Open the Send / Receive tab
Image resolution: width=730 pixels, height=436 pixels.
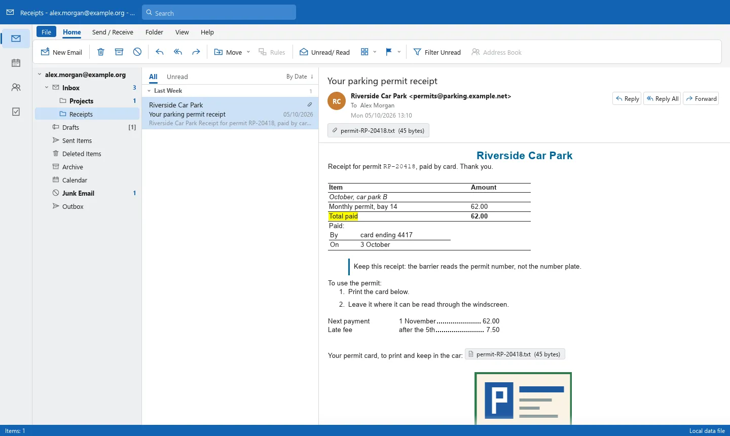click(x=113, y=32)
